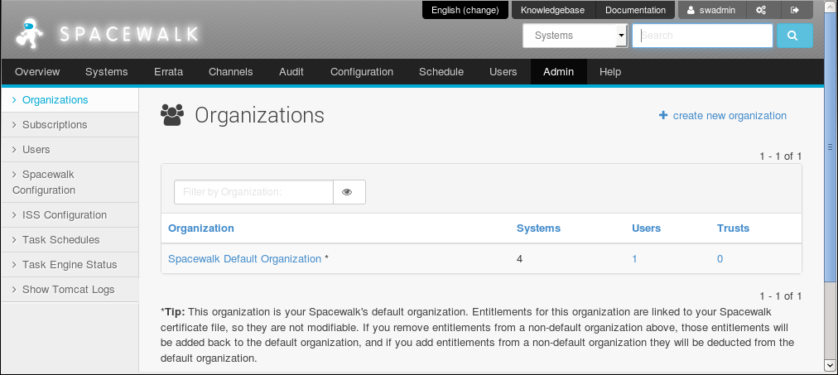This screenshot has width=838, height=375.
Task: Click the magnifier search button
Action: [795, 36]
